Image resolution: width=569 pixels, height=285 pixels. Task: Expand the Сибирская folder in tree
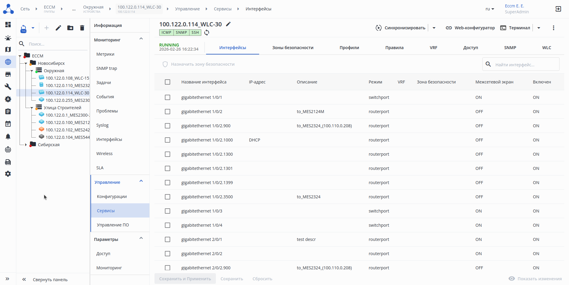tap(26, 145)
